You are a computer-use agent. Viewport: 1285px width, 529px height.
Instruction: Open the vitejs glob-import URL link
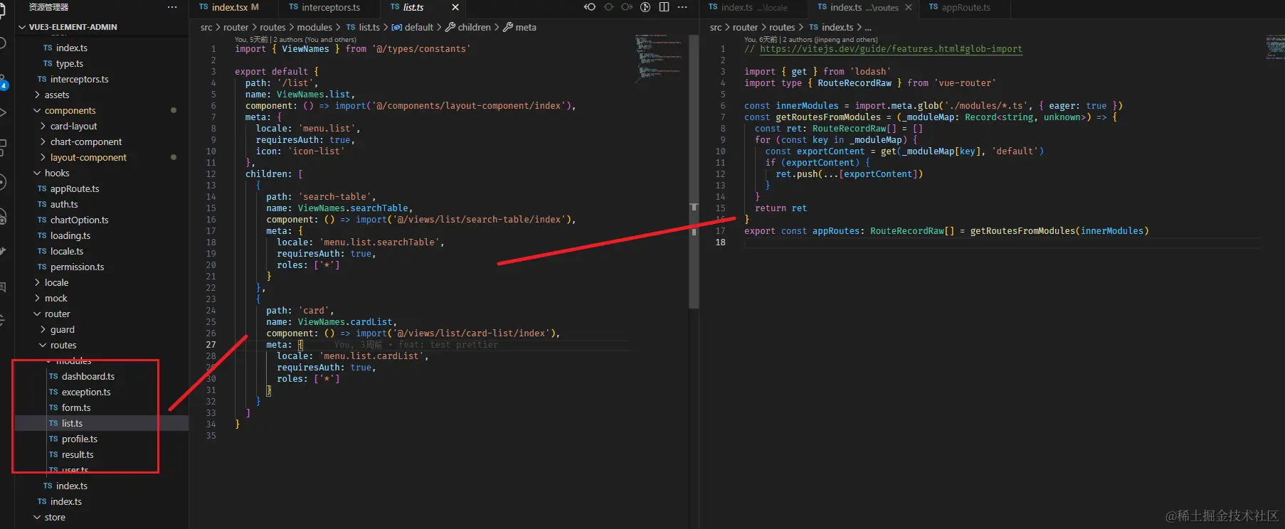point(891,49)
